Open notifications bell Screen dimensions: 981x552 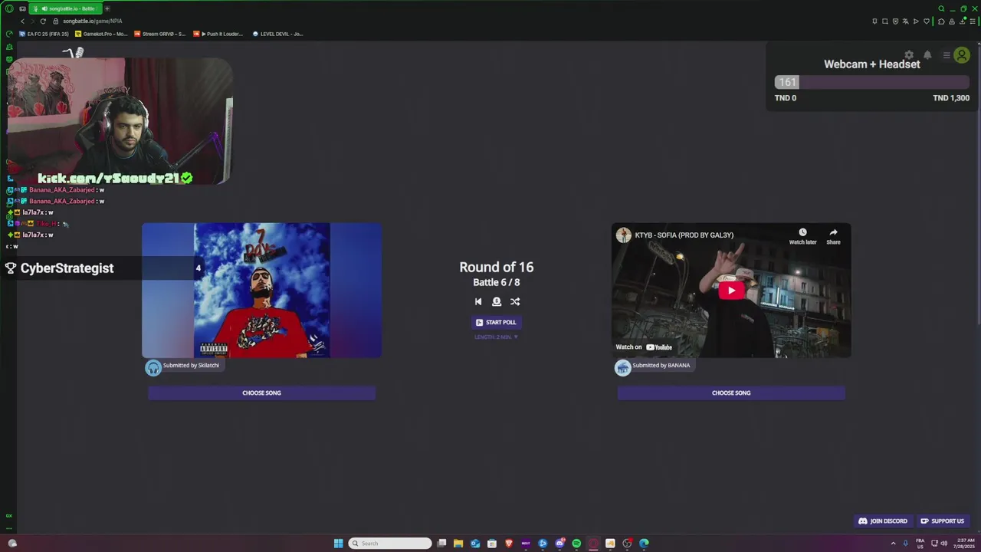[x=927, y=55]
